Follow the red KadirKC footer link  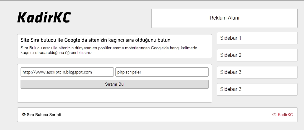point(285,114)
